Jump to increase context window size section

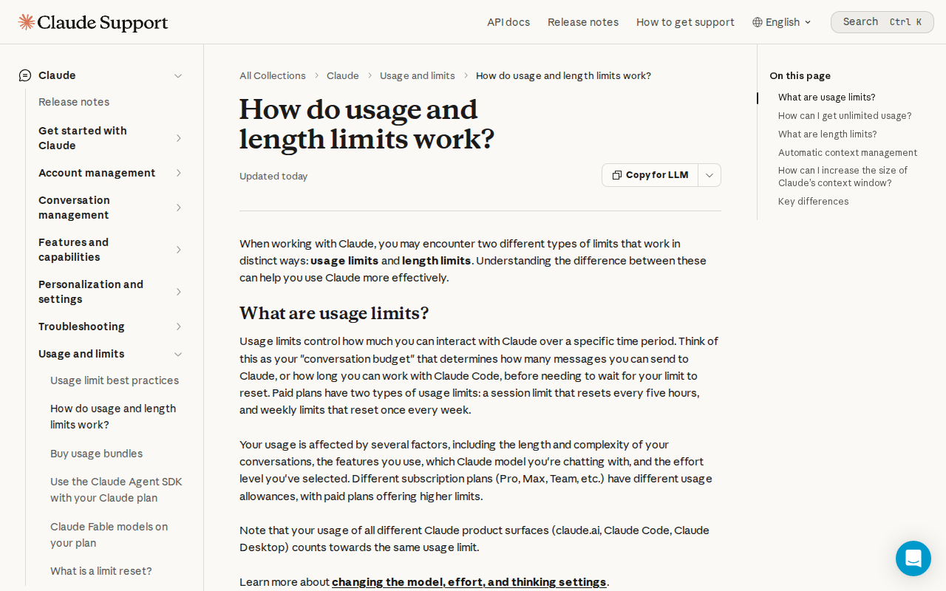[843, 177]
